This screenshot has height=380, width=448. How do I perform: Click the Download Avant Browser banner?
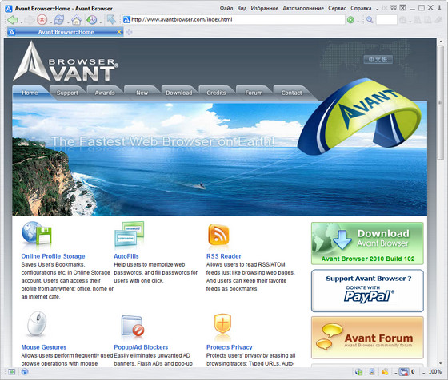coord(367,243)
